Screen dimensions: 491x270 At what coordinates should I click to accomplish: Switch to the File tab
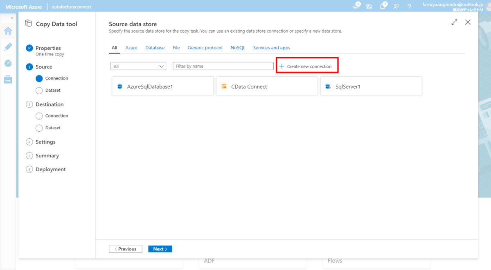pyautogui.click(x=176, y=48)
